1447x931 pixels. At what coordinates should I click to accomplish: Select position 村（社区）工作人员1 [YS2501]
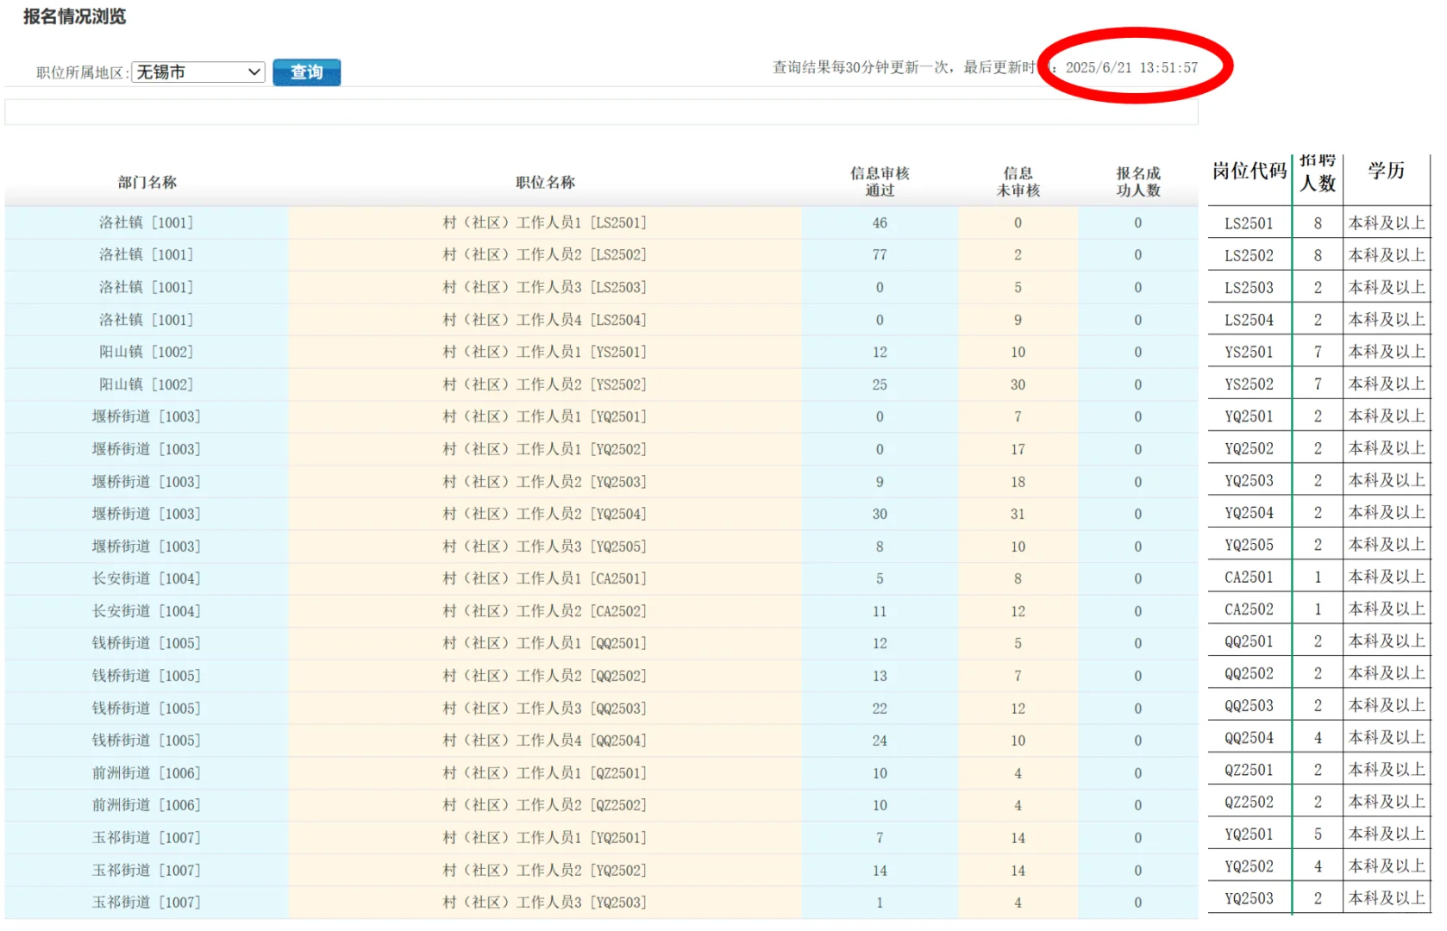(545, 352)
